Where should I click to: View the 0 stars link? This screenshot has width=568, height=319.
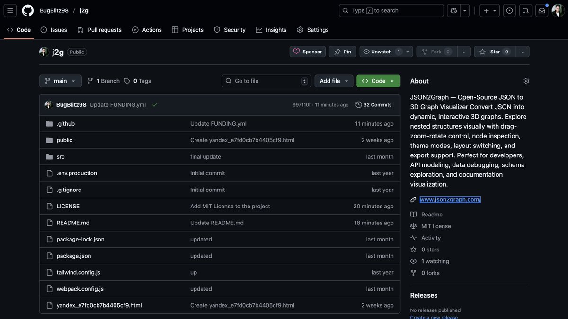click(430, 250)
